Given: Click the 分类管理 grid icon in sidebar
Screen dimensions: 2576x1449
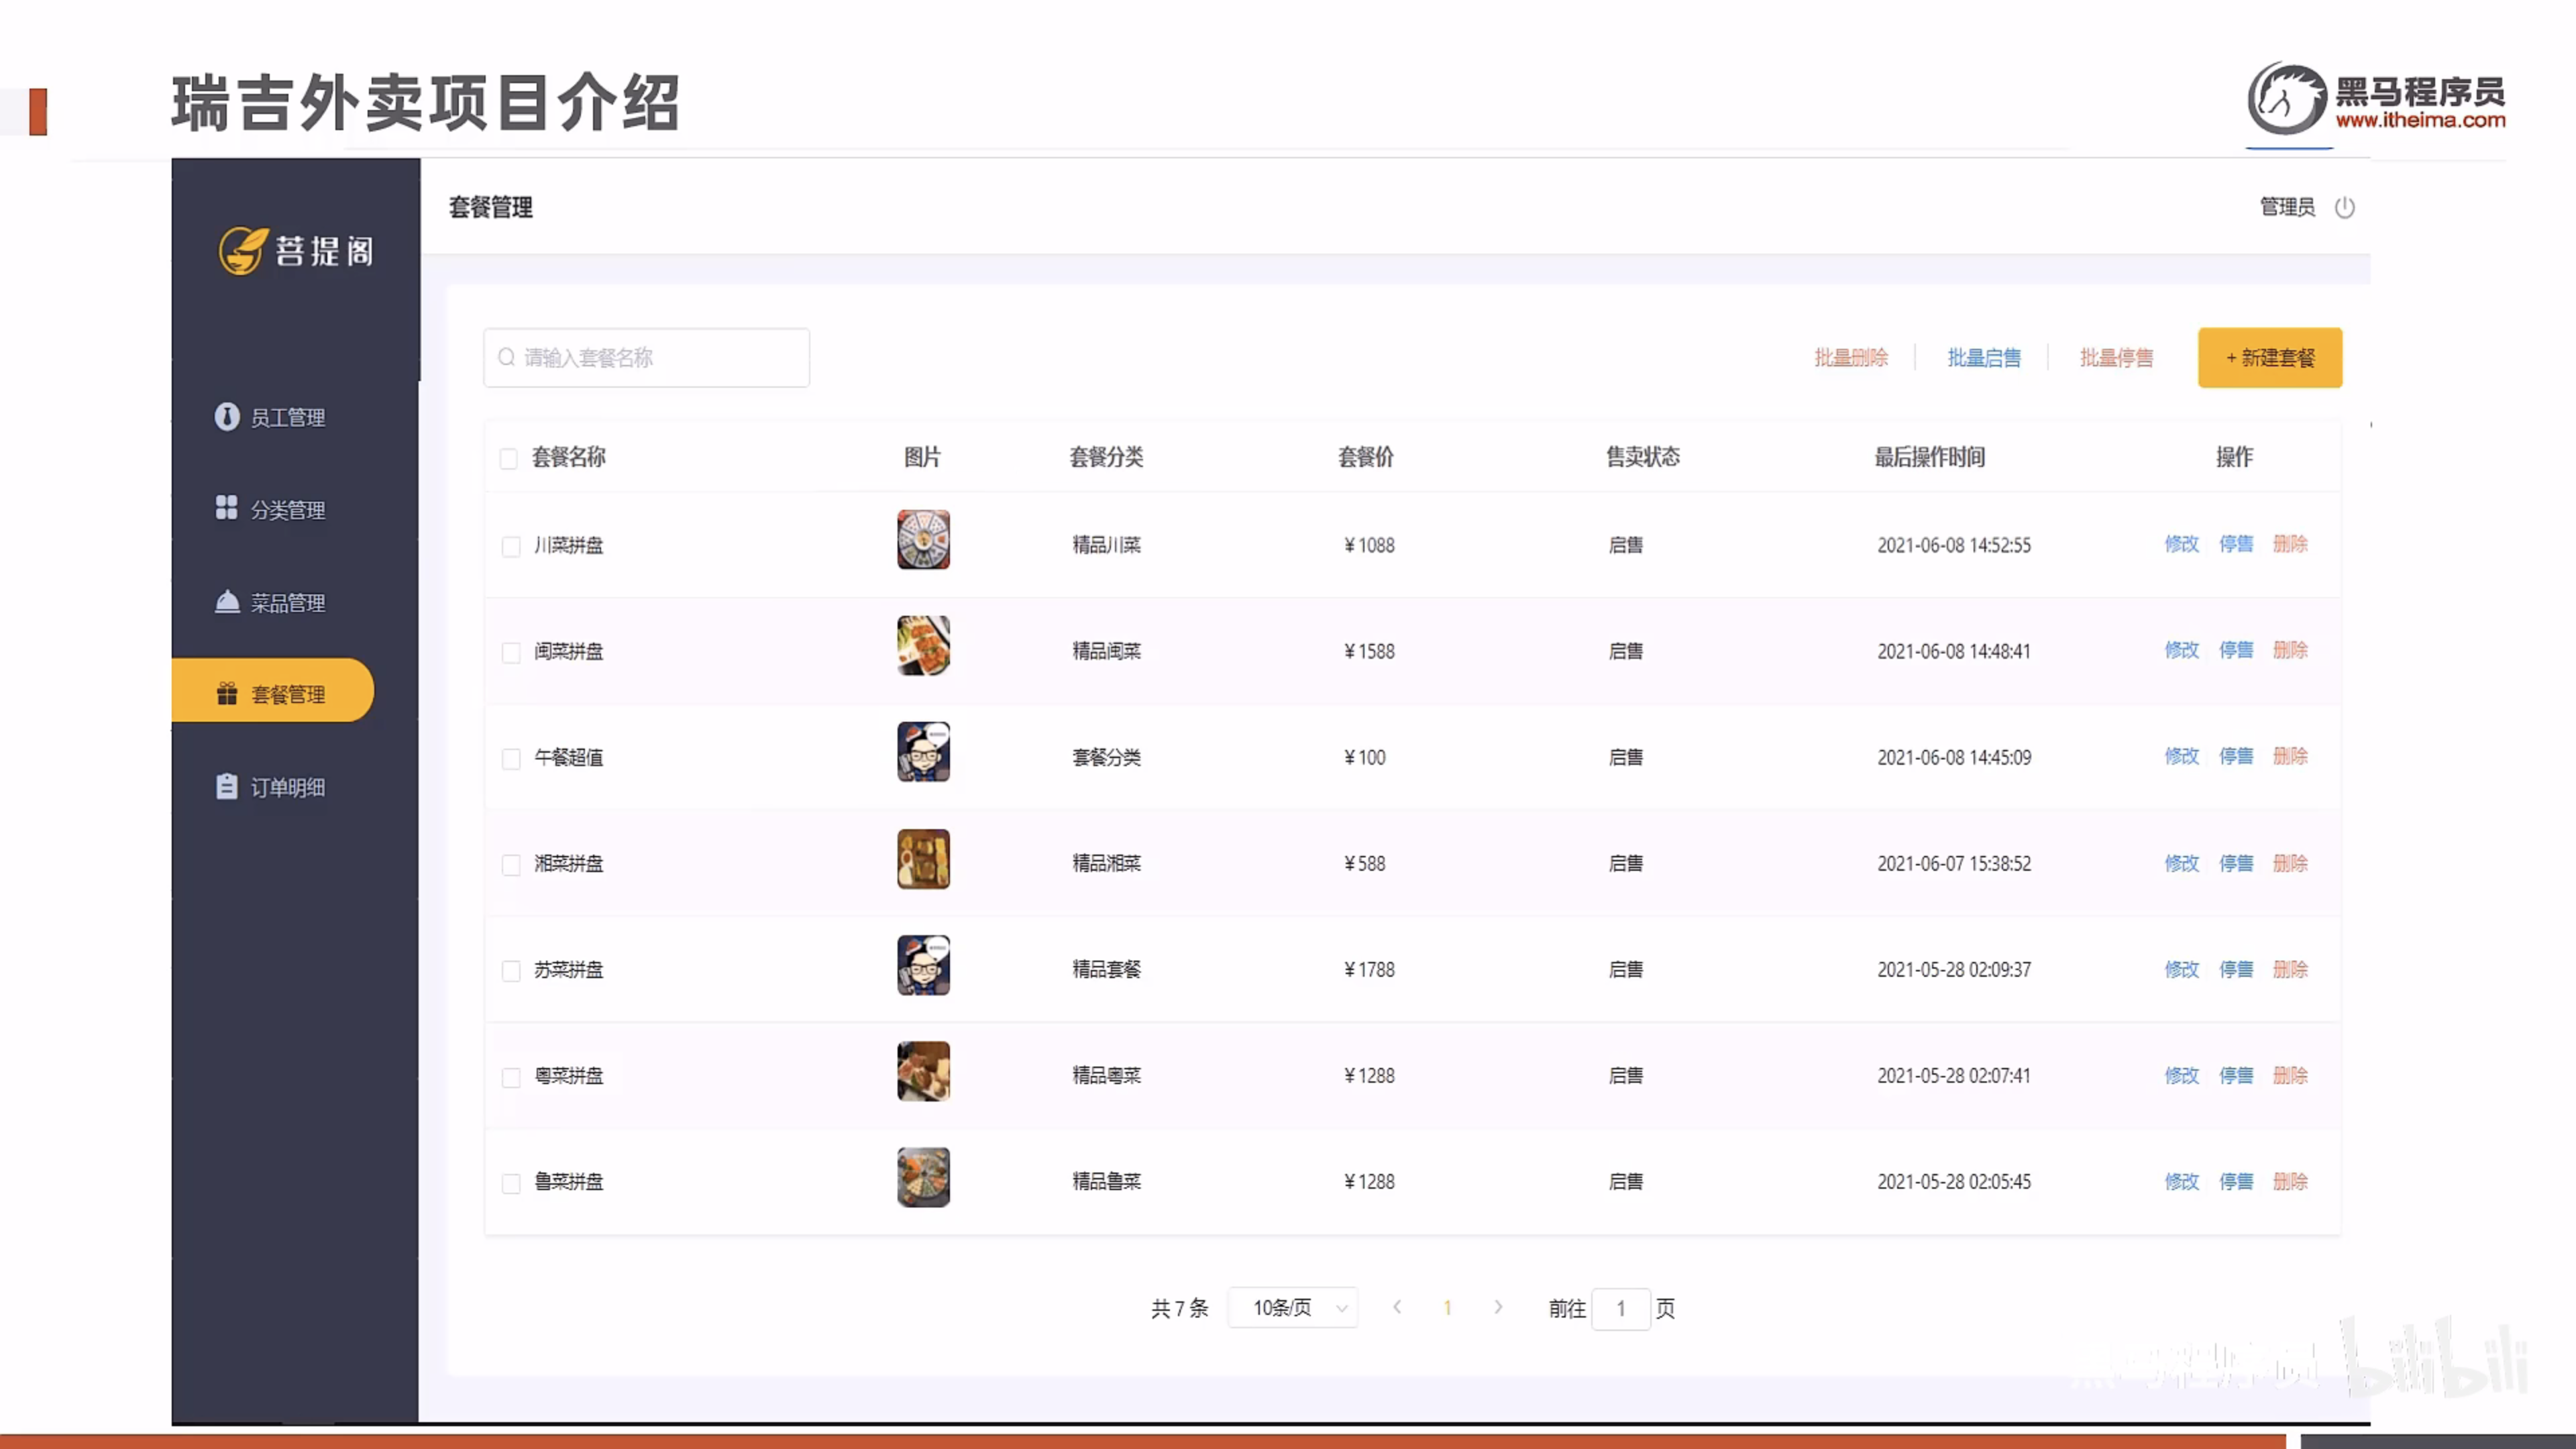Looking at the screenshot, I should [x=227, y=508].
